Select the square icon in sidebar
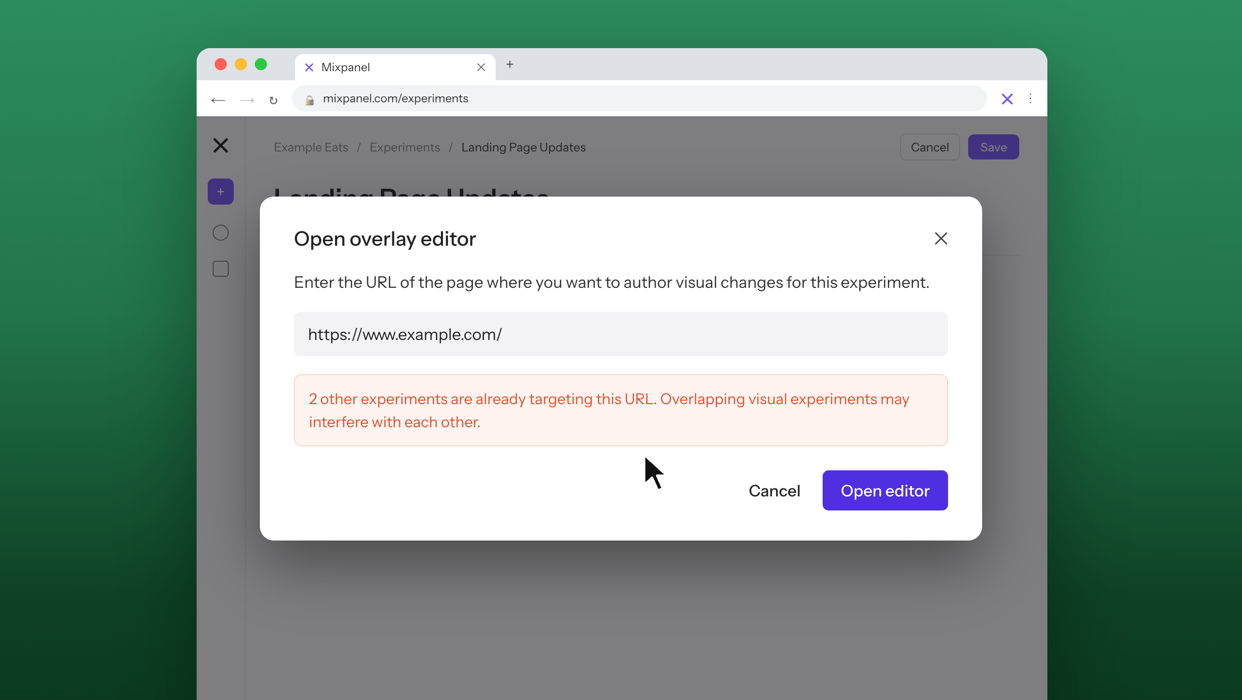 pyautogui.click(x=221, y=269)
